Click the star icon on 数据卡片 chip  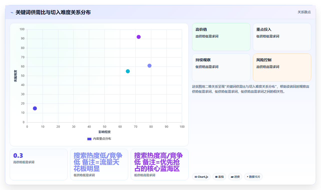tap(247, 176)
